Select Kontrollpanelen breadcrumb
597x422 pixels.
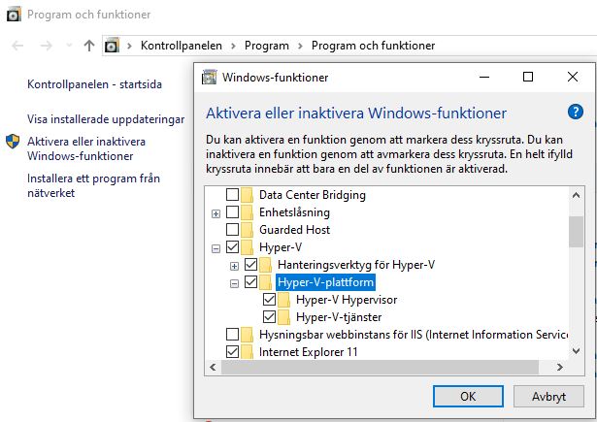pyautogui.click(x=182, y=46)
